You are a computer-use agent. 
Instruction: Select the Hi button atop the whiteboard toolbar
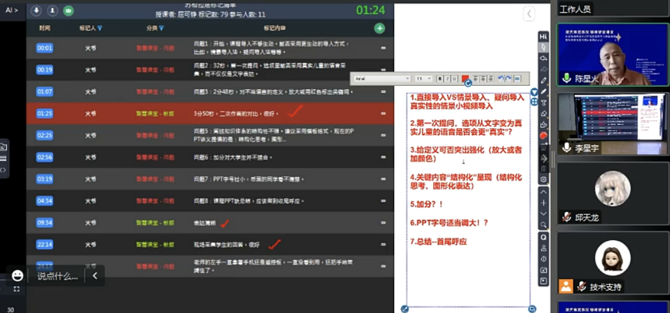[543, 36]
